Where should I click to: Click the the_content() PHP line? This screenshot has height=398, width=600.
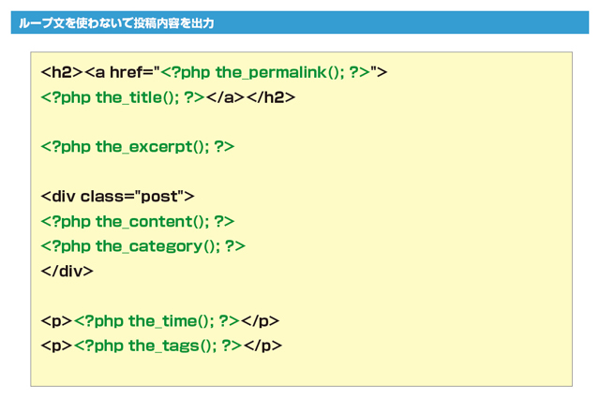[138, 222]
